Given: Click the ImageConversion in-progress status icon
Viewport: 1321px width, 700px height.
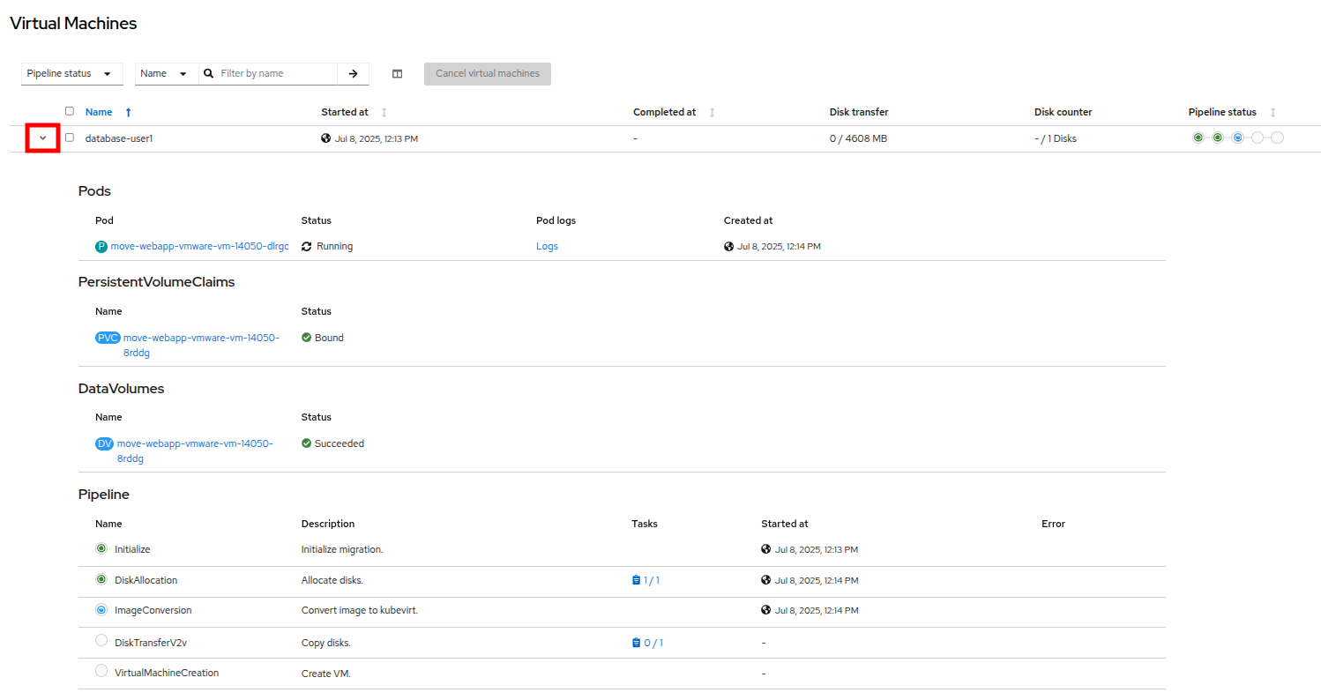Looking at the screenshot, I should click(101, 610).
